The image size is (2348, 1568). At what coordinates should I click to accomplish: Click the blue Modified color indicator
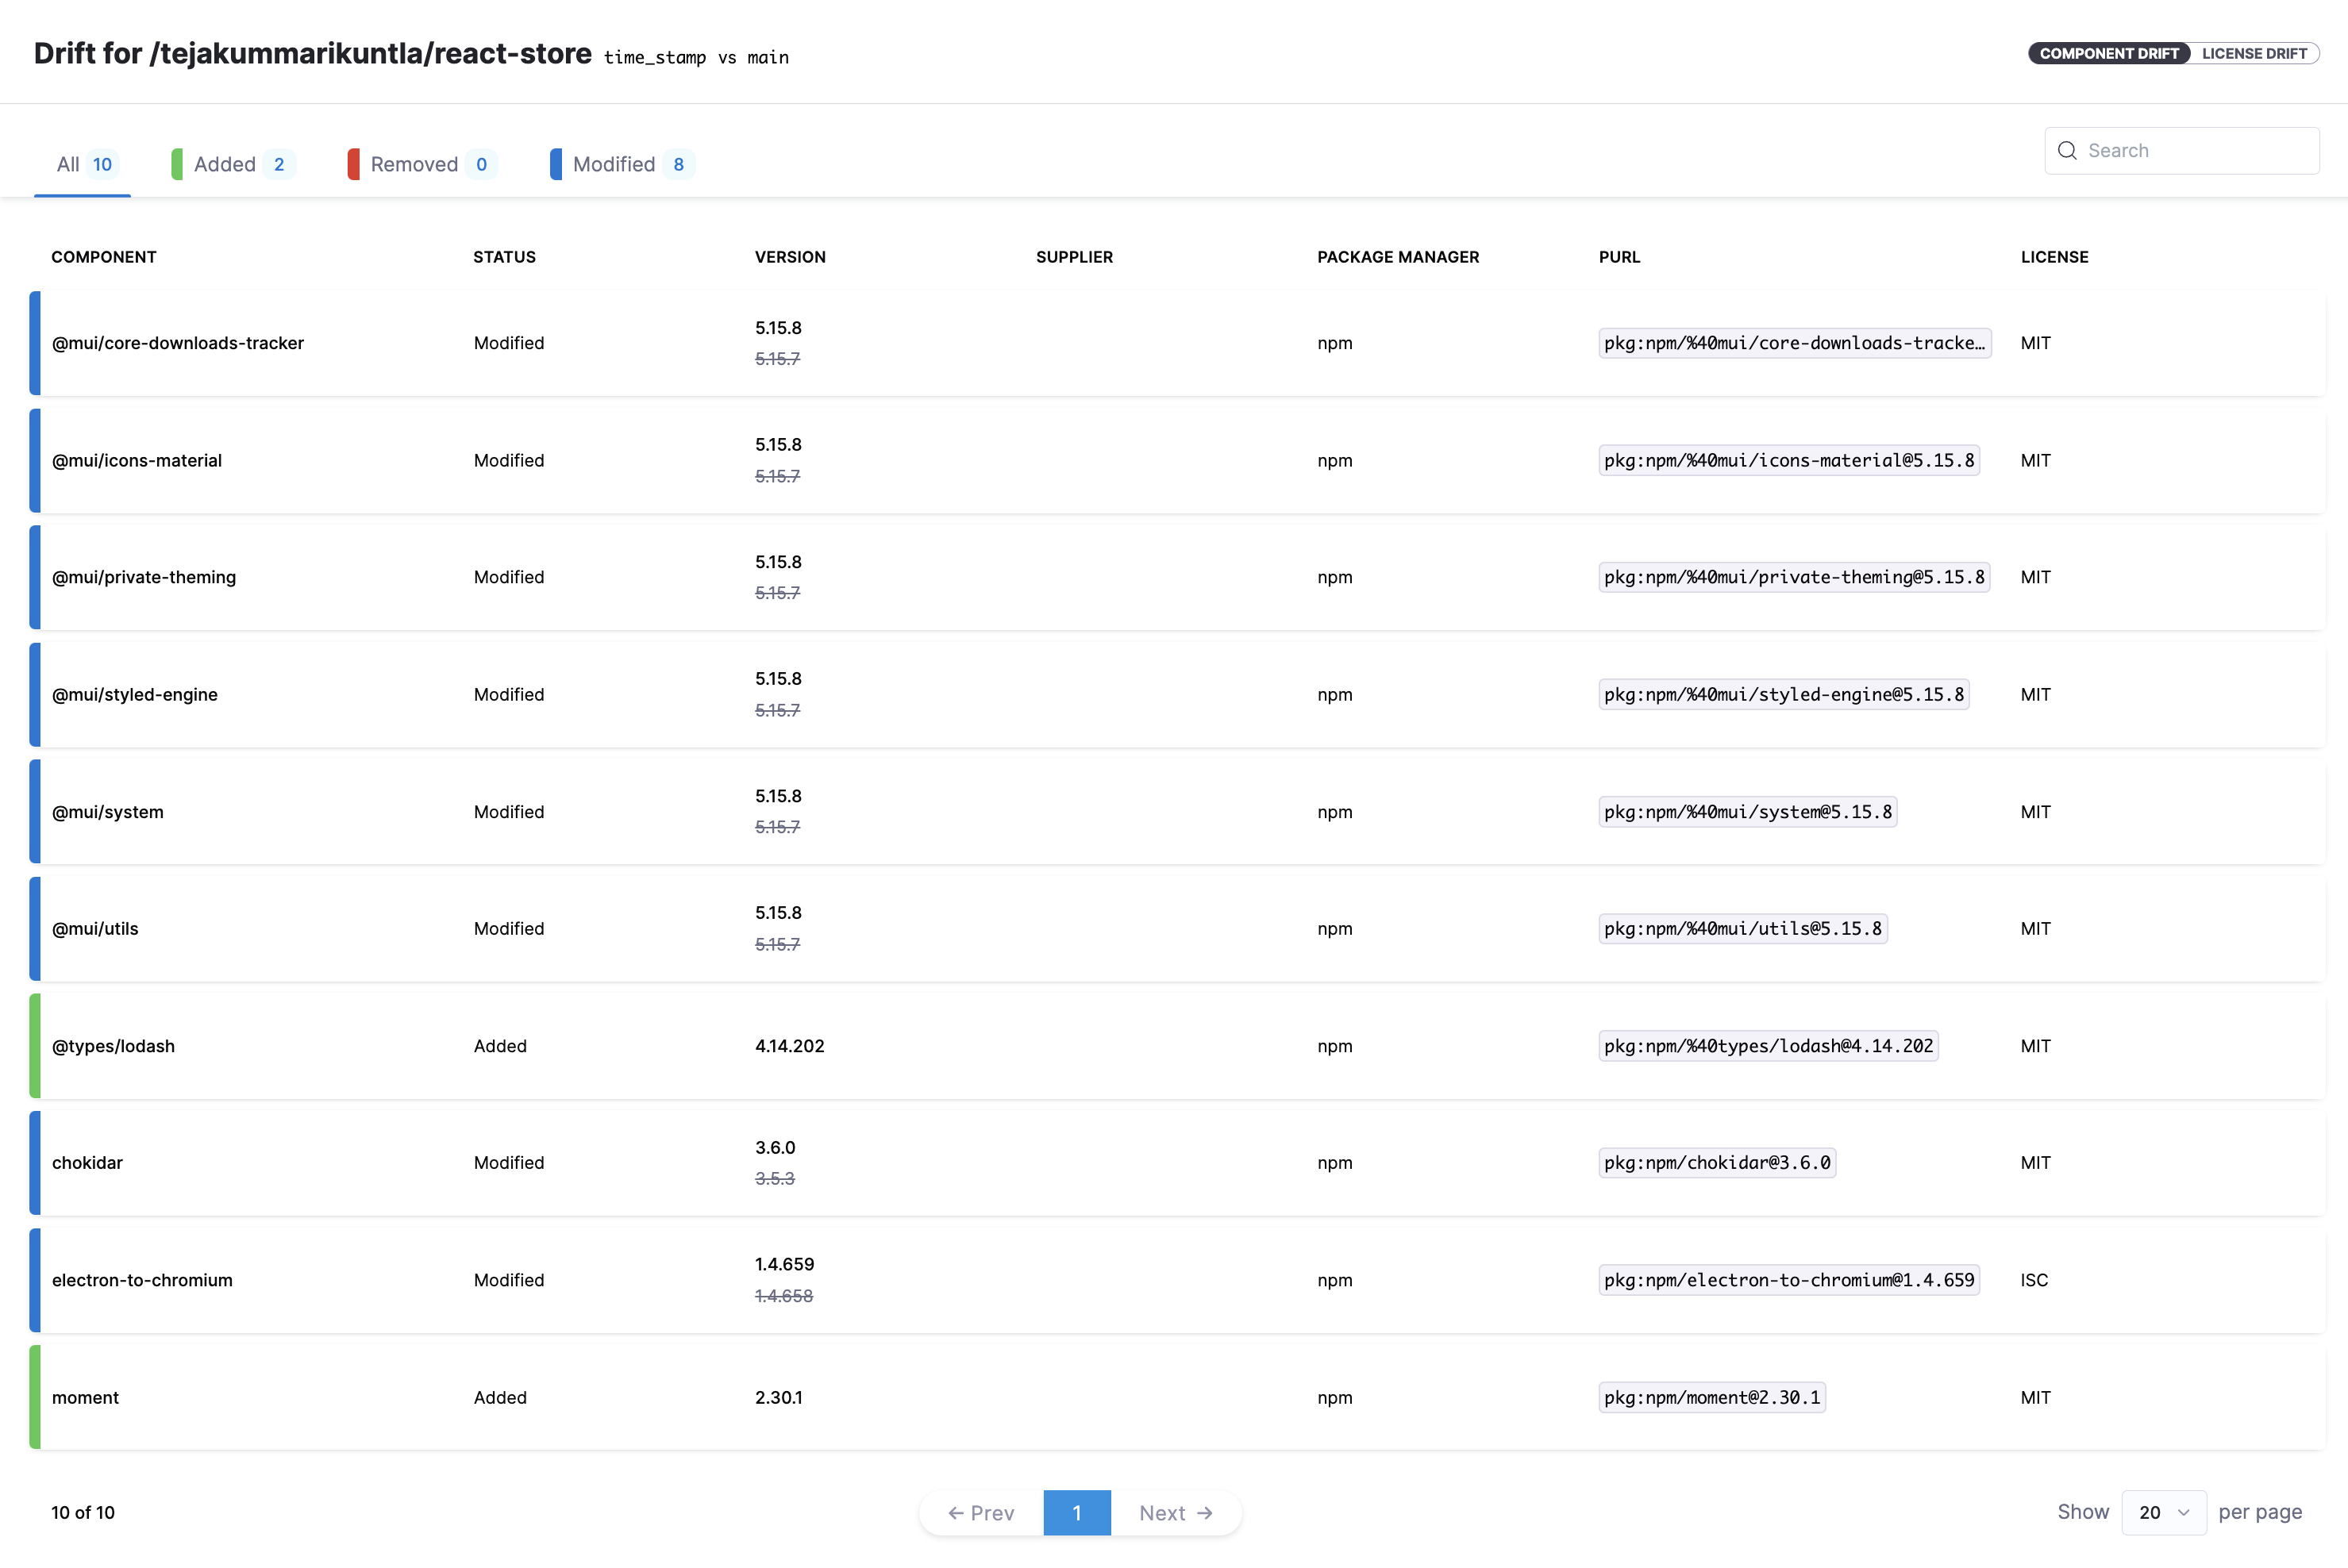click(x=556, y=164)
